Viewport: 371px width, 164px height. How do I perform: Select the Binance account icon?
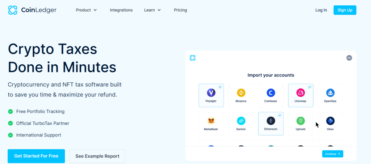(241, 93)
